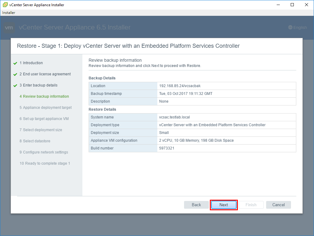Viewport: 314px width, 236px height.
Task: Click the Deployment type value cell
Action: click(x=227, y=125)
